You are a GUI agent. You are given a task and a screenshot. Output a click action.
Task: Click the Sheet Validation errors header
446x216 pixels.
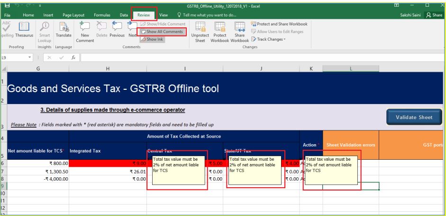coord(351,145)
